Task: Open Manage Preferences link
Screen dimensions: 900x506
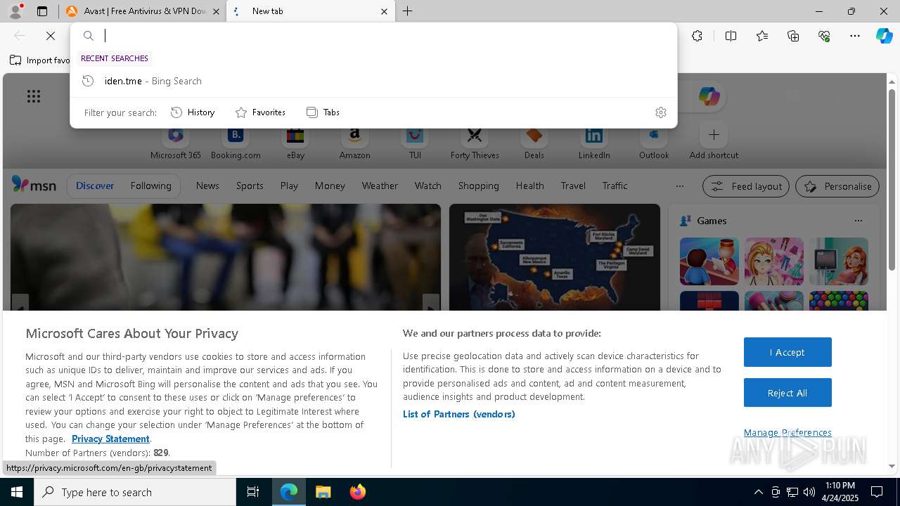Action: coord(787,432)
